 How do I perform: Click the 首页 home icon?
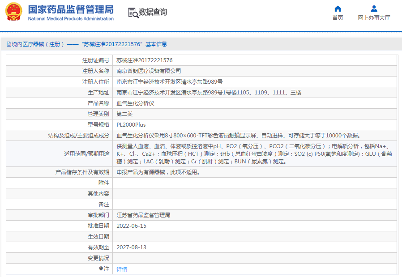click(x=337, y=9)
